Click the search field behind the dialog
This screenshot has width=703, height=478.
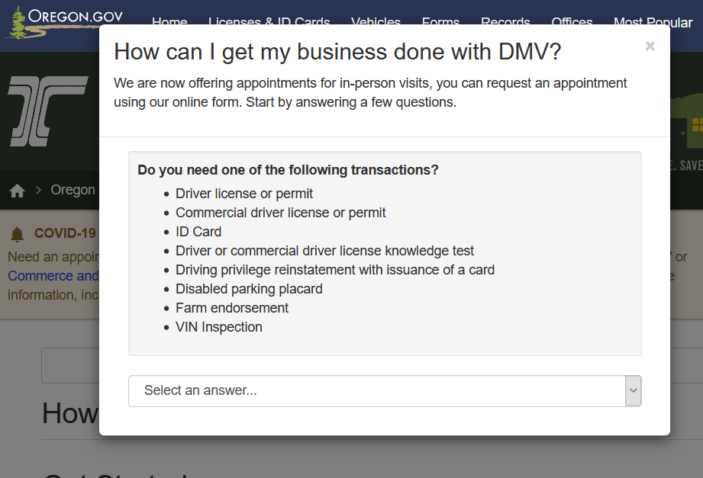[x=70, y=366]
